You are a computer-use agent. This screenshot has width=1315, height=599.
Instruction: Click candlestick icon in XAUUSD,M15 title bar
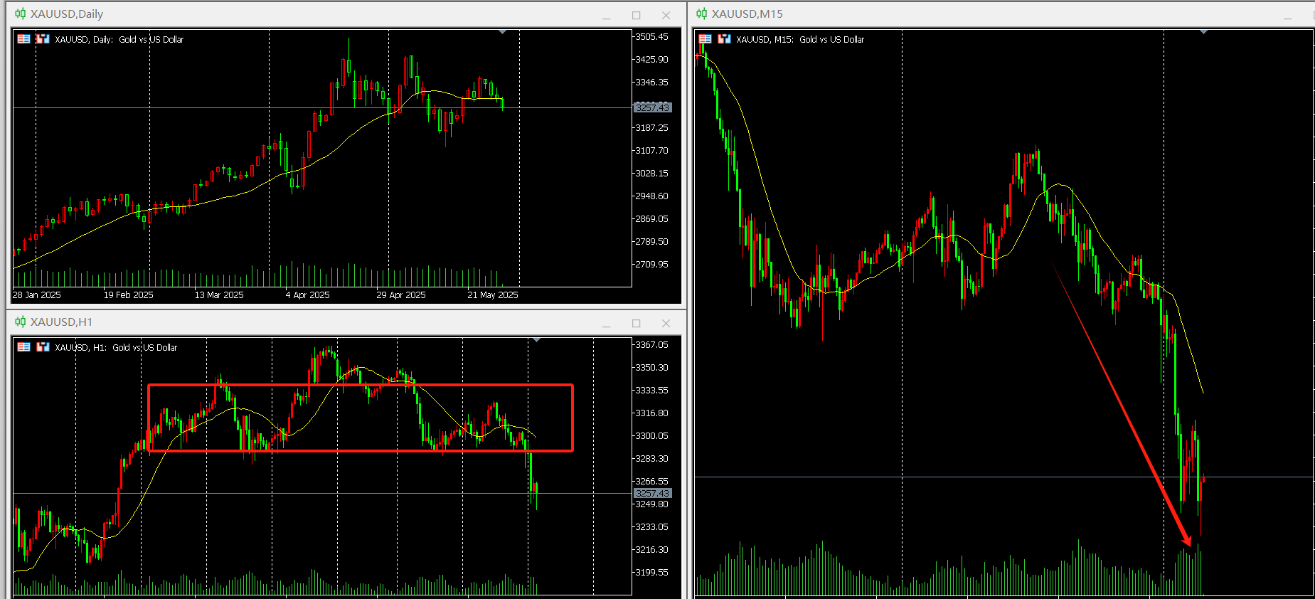(x=702, y=14)
